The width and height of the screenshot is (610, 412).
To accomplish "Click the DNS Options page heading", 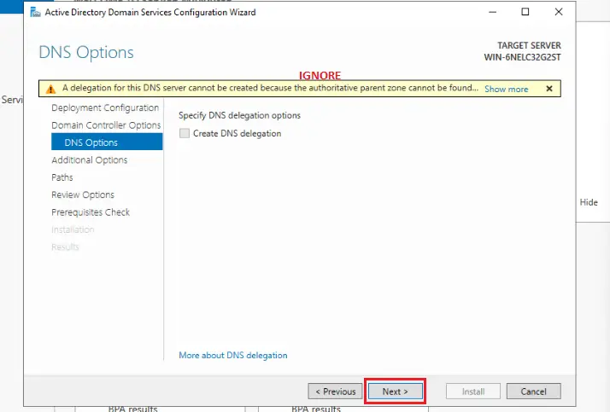I will (86, 52).
